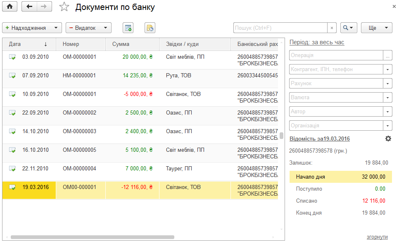Open the Видаток dropdown menu

click(x=88, y=28)
